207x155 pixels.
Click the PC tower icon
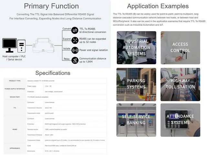pos(22,46)
